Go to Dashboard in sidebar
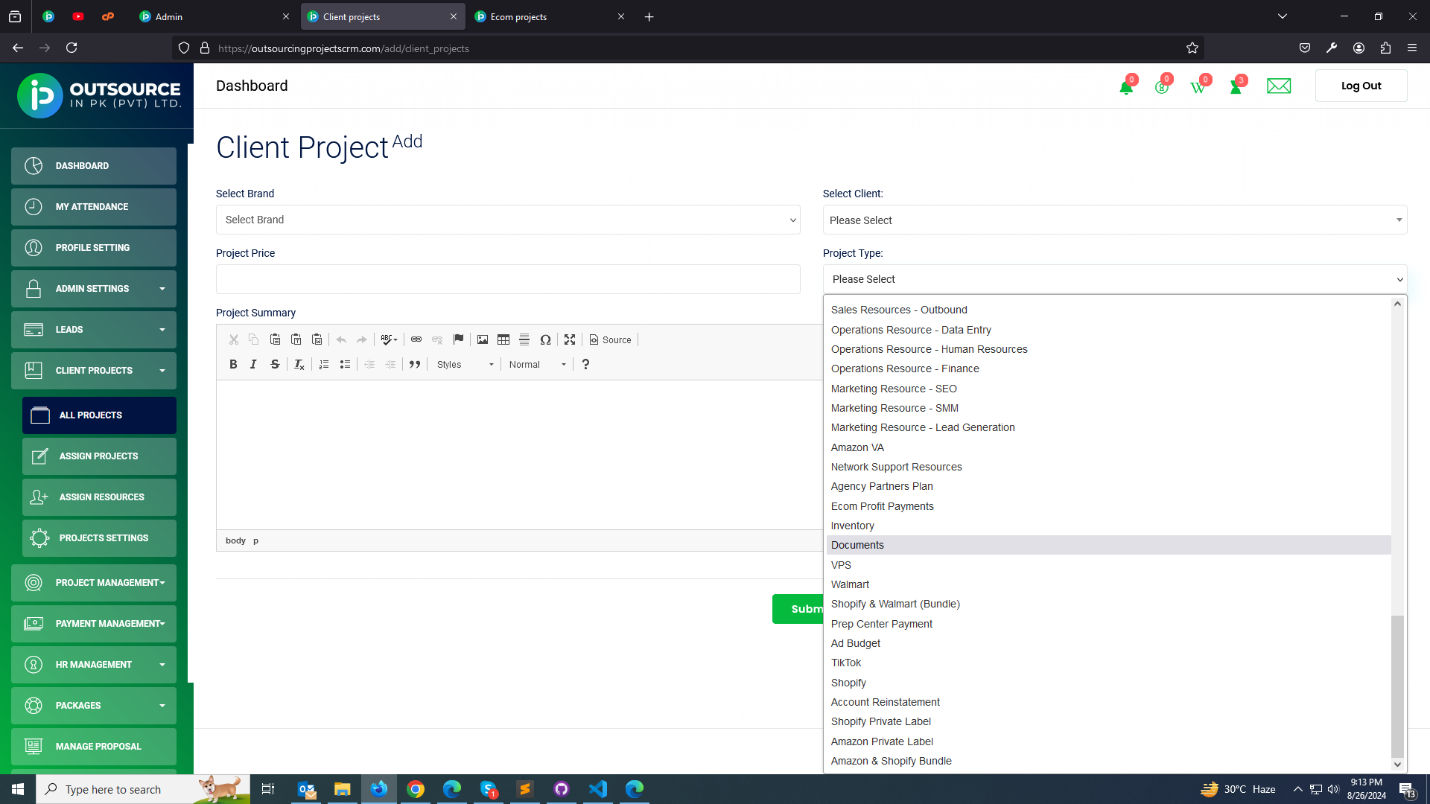Screen dimensions: 1430x804 click(x=94, y=166)
